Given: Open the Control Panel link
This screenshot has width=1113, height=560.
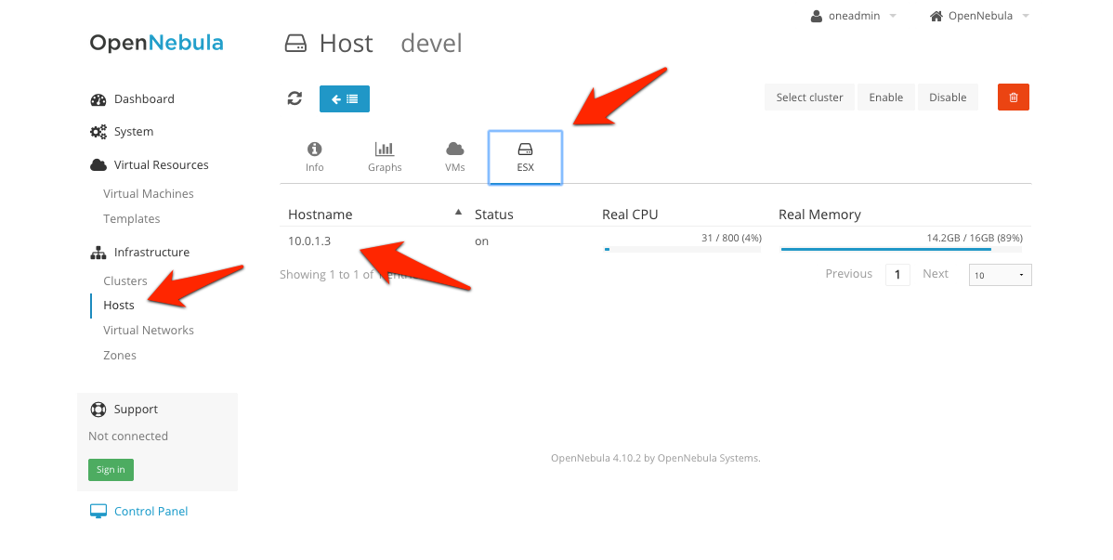Looking at the screenshot, I should pos(151,511).
